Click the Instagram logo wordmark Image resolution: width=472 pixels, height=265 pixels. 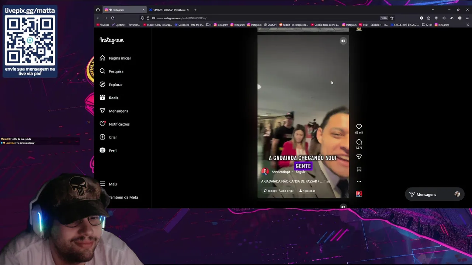112,40
